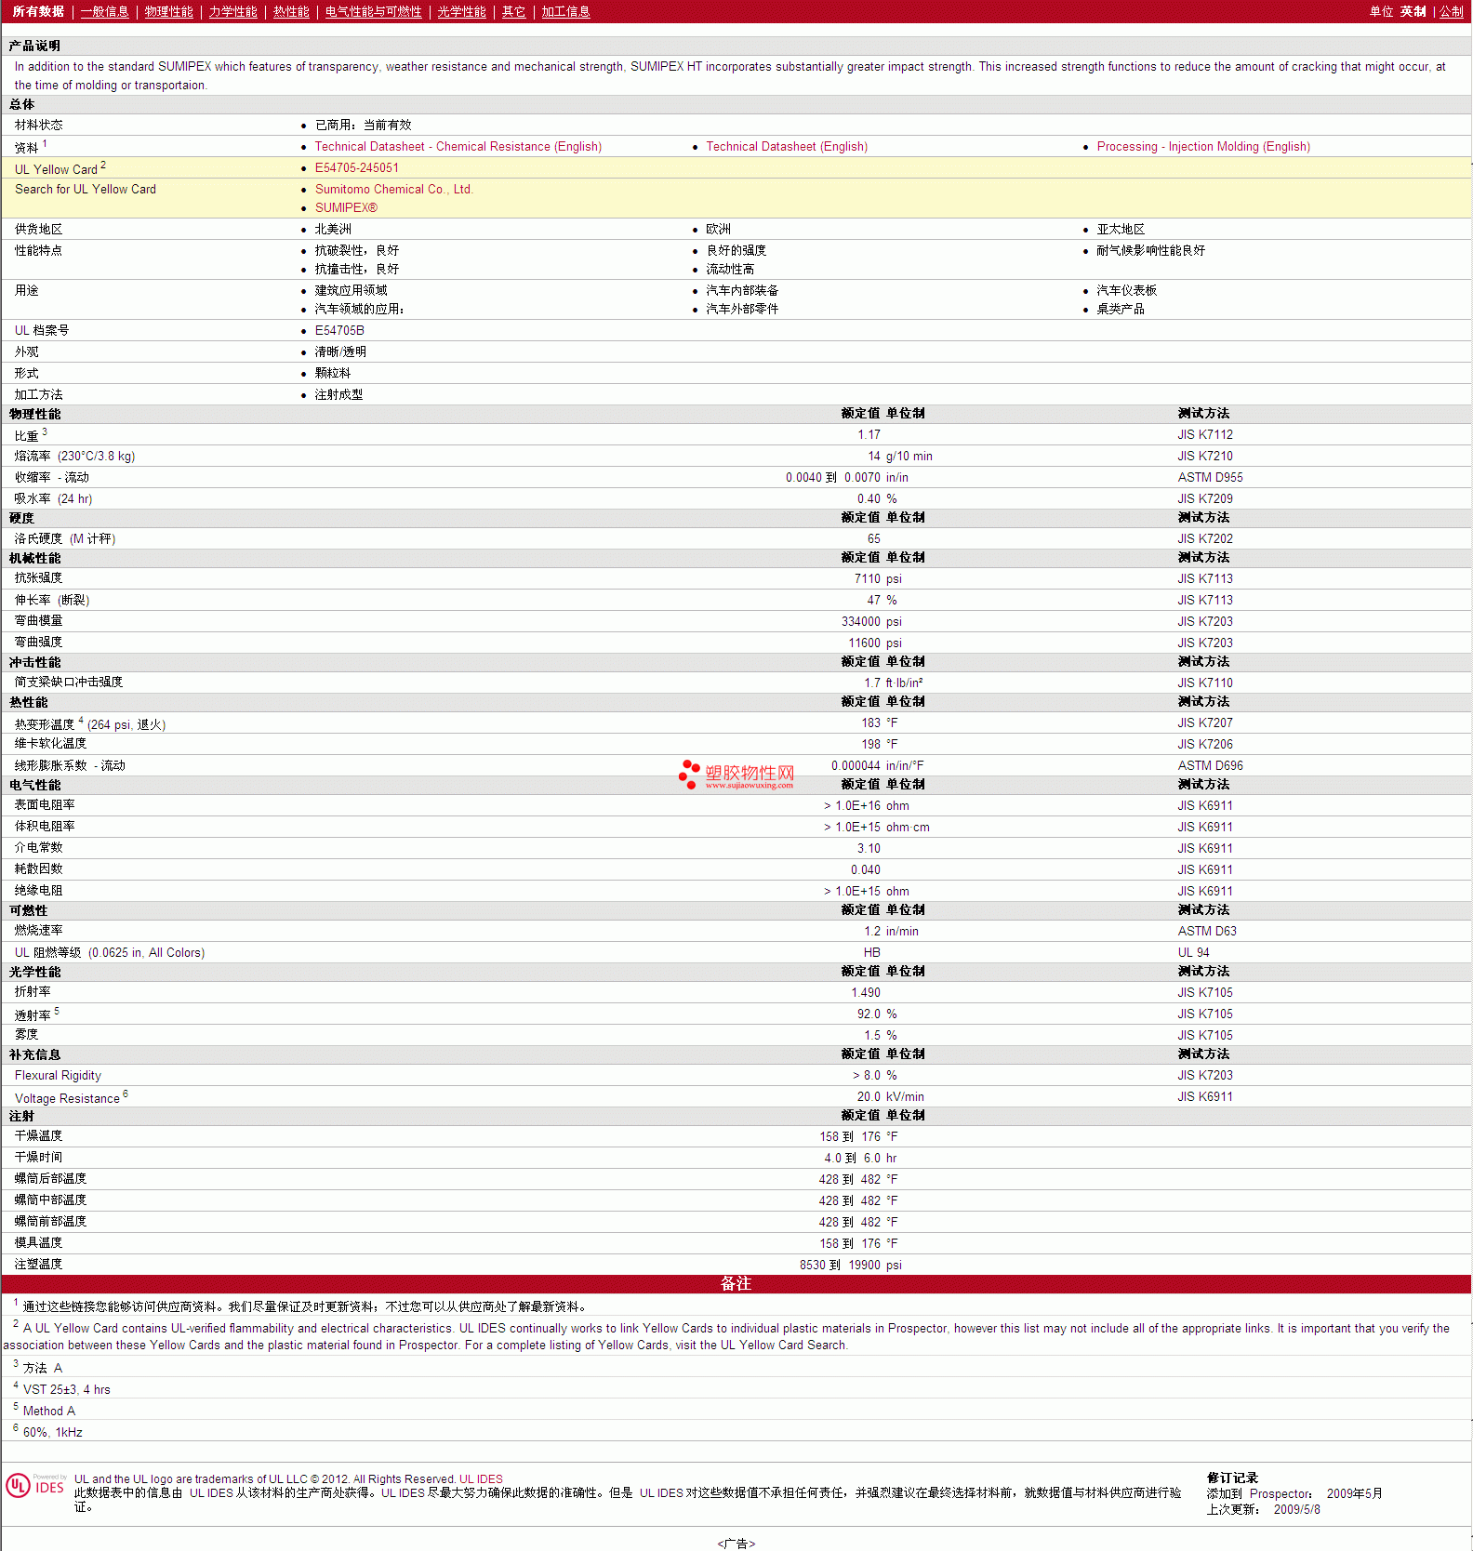Select the 材料状态 row label
The height and width of the screenshot is (1551, 1473).
point(38,126)
